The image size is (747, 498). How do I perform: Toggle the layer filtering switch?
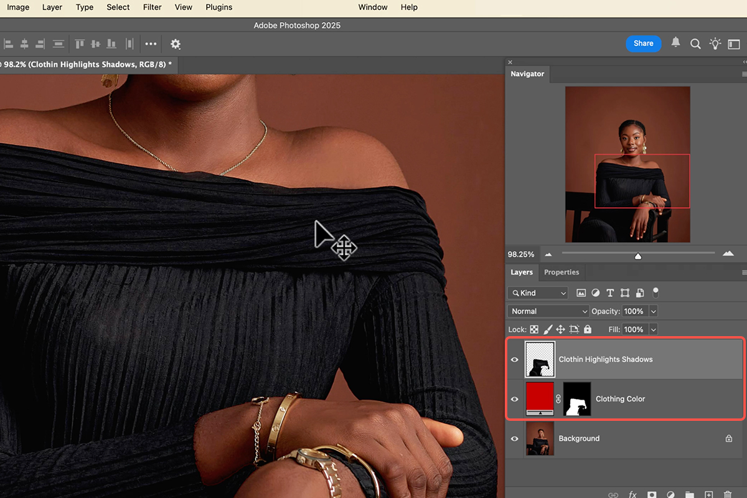(x=655, y=292)
